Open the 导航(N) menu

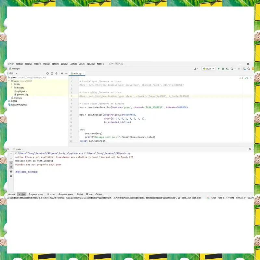click(37, 64)
